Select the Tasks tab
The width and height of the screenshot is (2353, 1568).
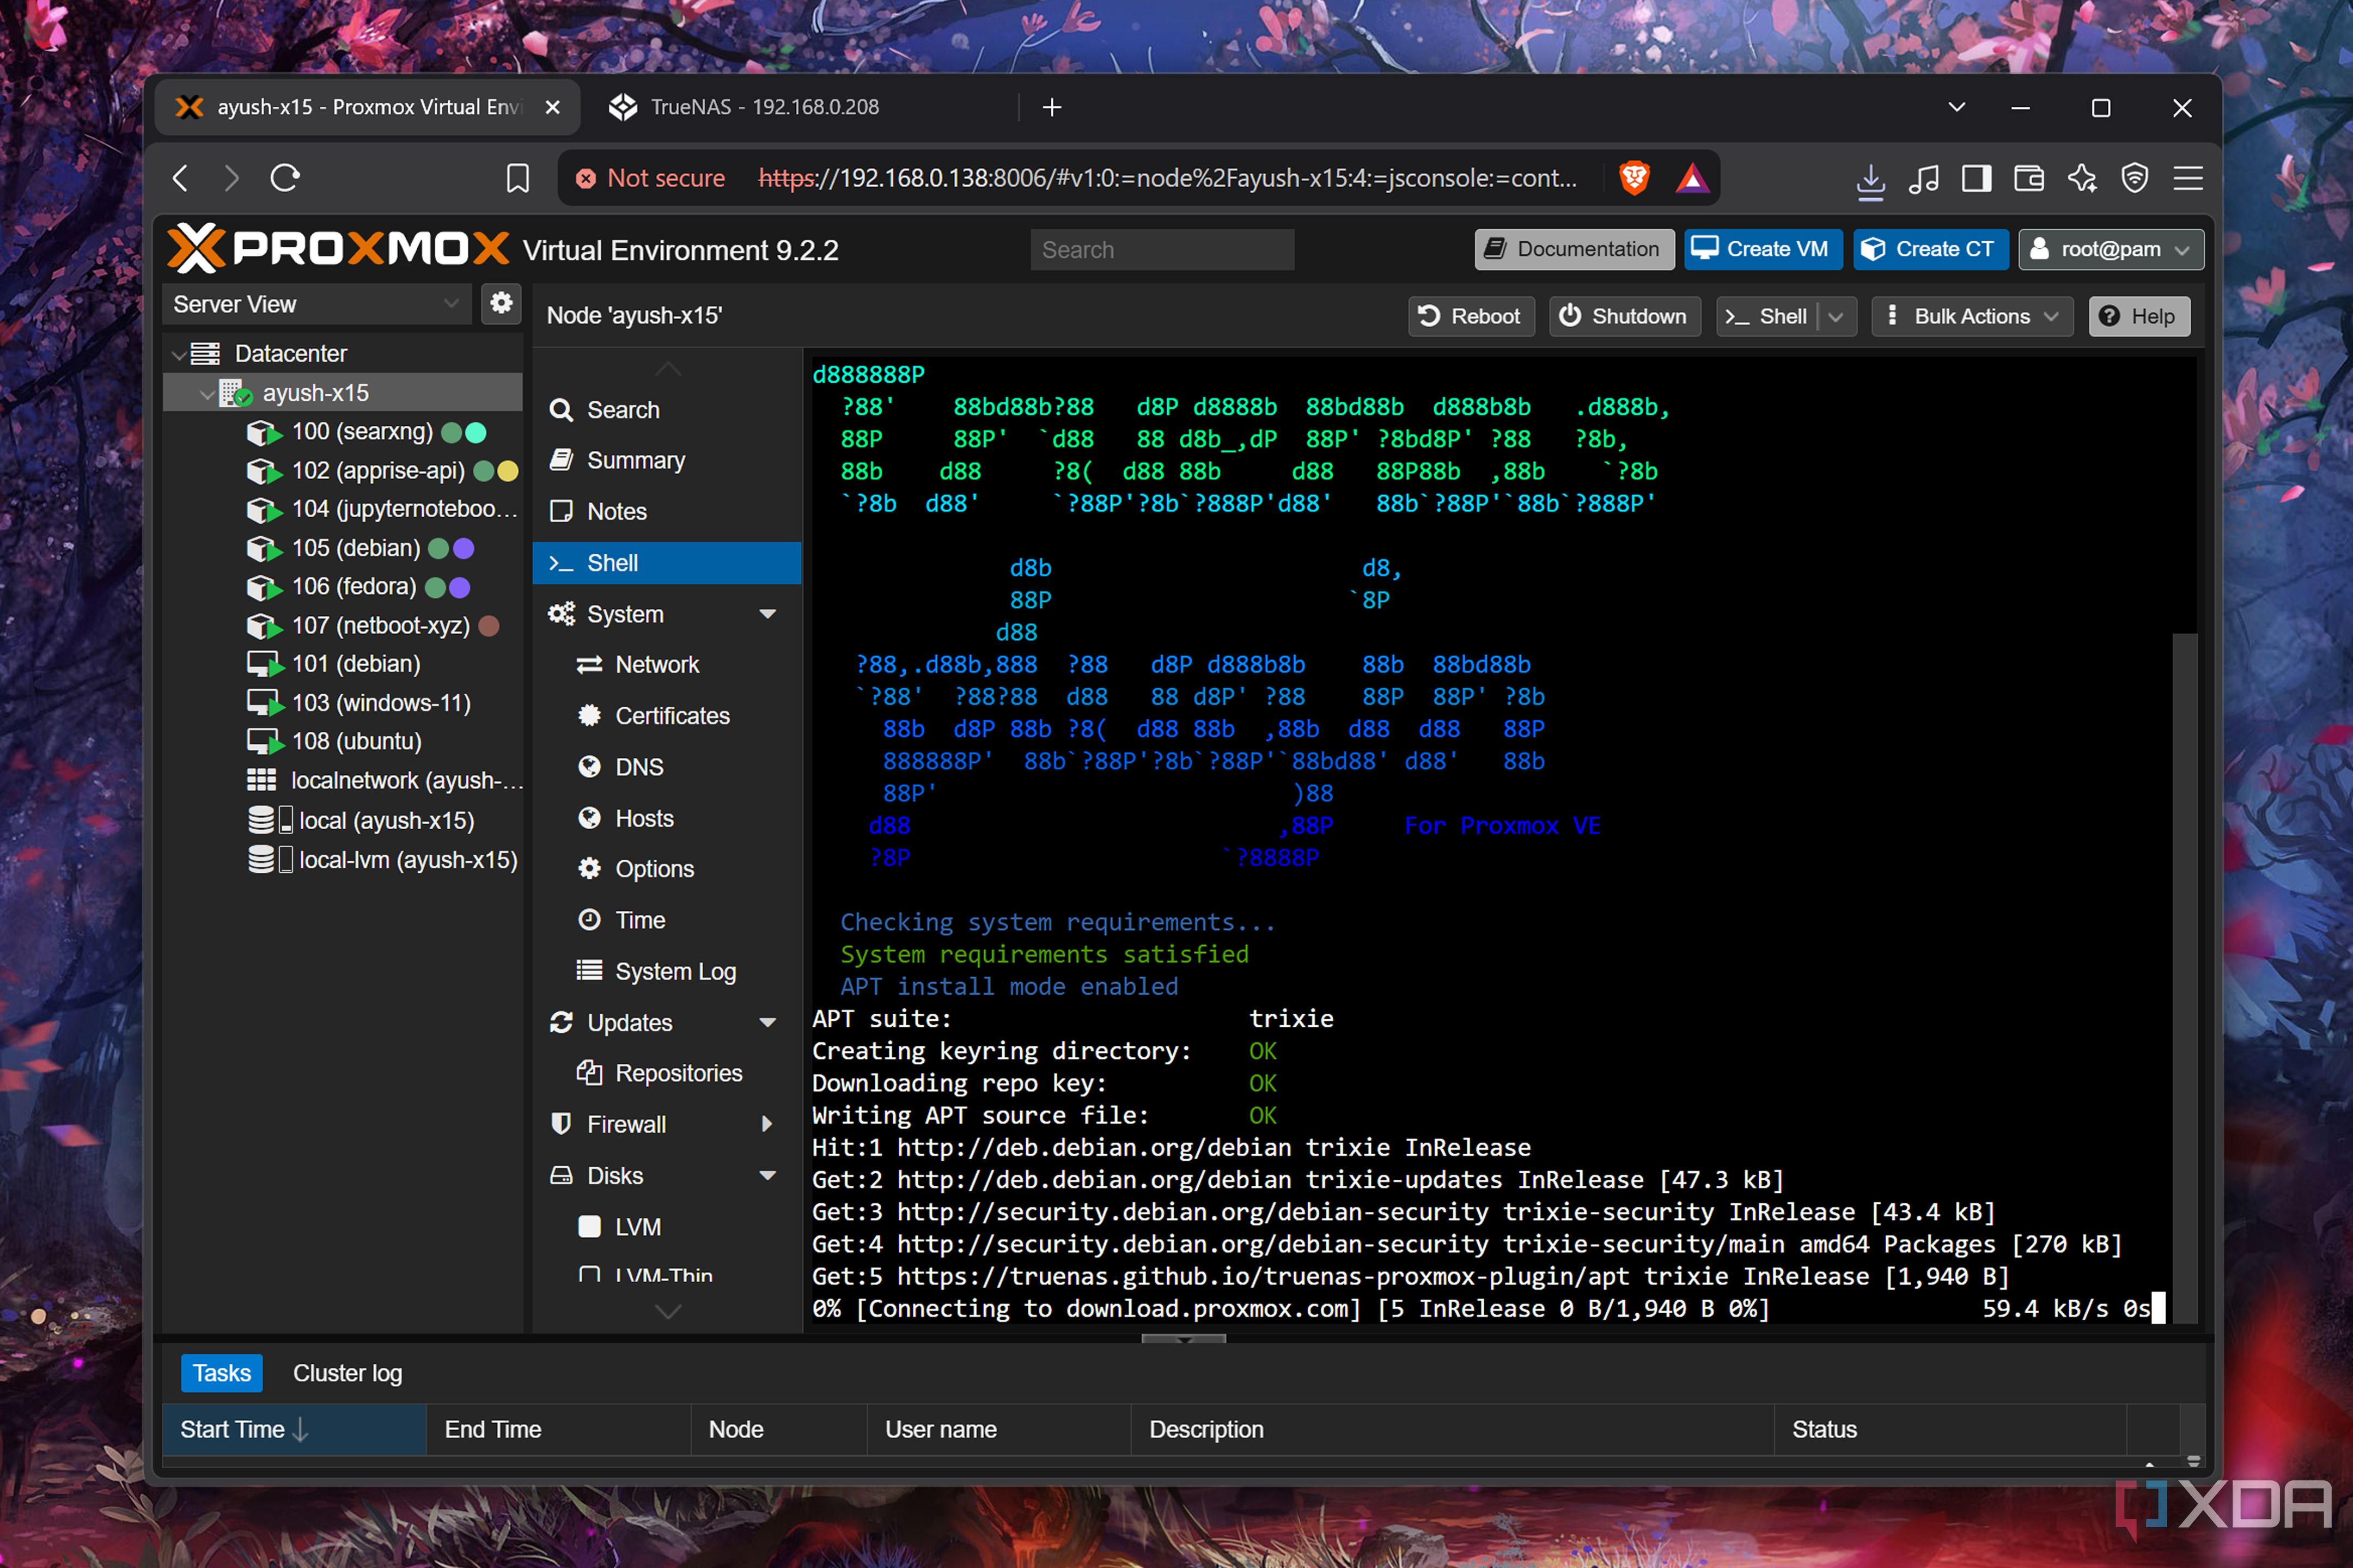[221, 1373]
